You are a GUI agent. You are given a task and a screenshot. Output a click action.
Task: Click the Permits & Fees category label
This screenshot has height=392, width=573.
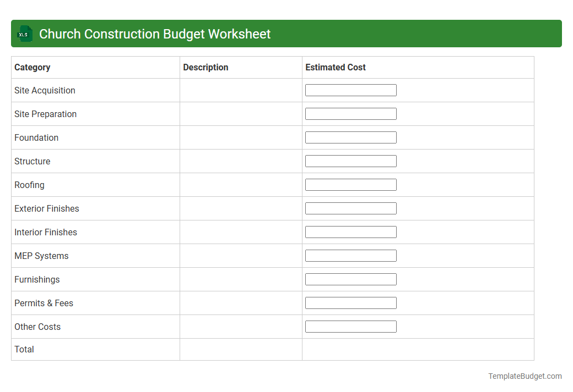click(x=44, y=303)
